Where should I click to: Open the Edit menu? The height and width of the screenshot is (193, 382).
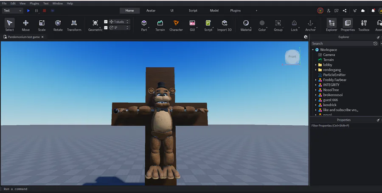coord(13,3)
